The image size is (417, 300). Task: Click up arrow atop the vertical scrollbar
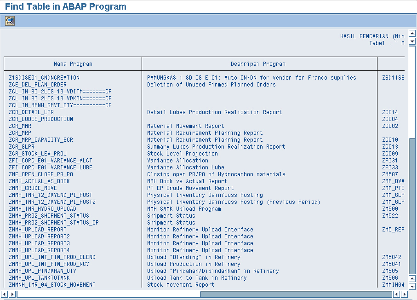coord(412,34)
